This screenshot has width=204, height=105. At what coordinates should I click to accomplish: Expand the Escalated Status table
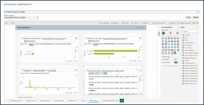(x=182, y=43)
